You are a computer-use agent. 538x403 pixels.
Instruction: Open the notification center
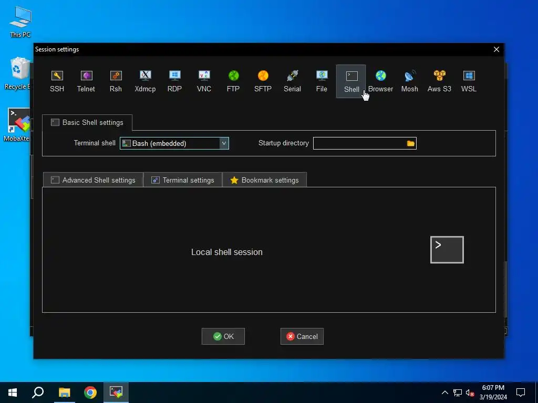tap(521, 393)
